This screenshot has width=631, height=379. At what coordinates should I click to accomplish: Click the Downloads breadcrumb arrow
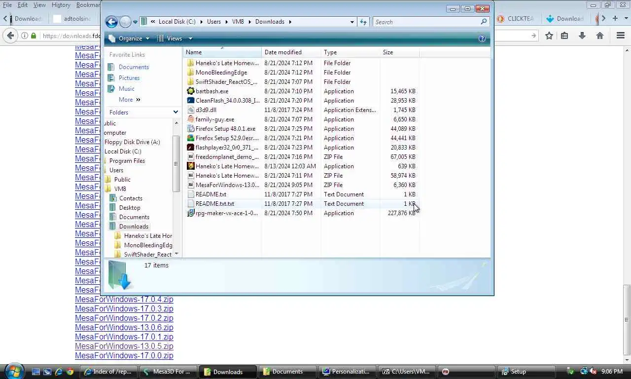290,22
